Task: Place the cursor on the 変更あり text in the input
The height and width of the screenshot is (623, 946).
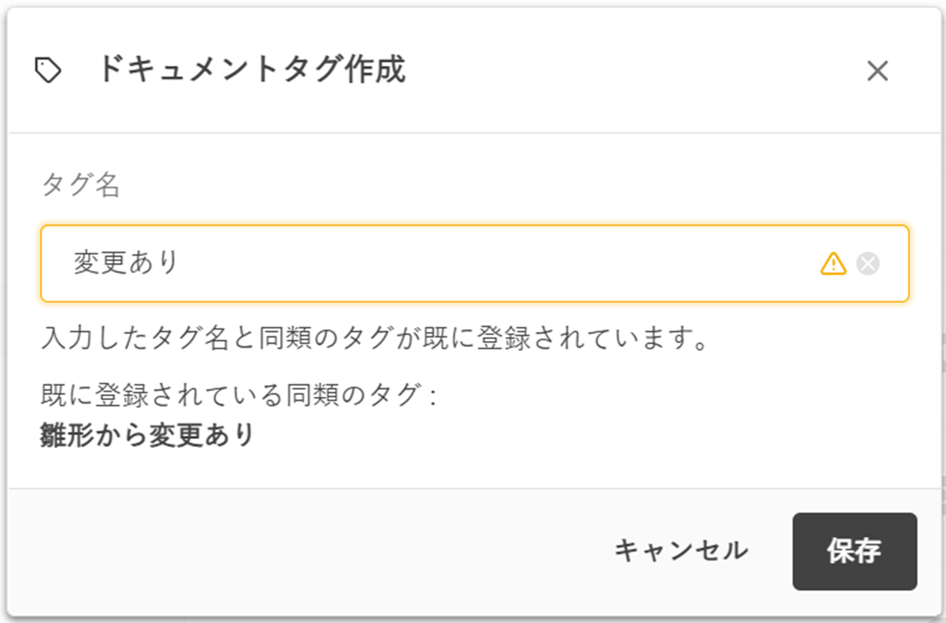Action: (x=126, y=264)
